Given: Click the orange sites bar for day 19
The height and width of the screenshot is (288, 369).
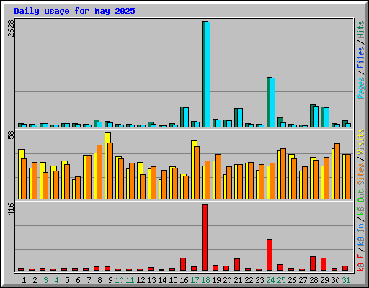Looking at the screenshot, I should tap(218, 177).
